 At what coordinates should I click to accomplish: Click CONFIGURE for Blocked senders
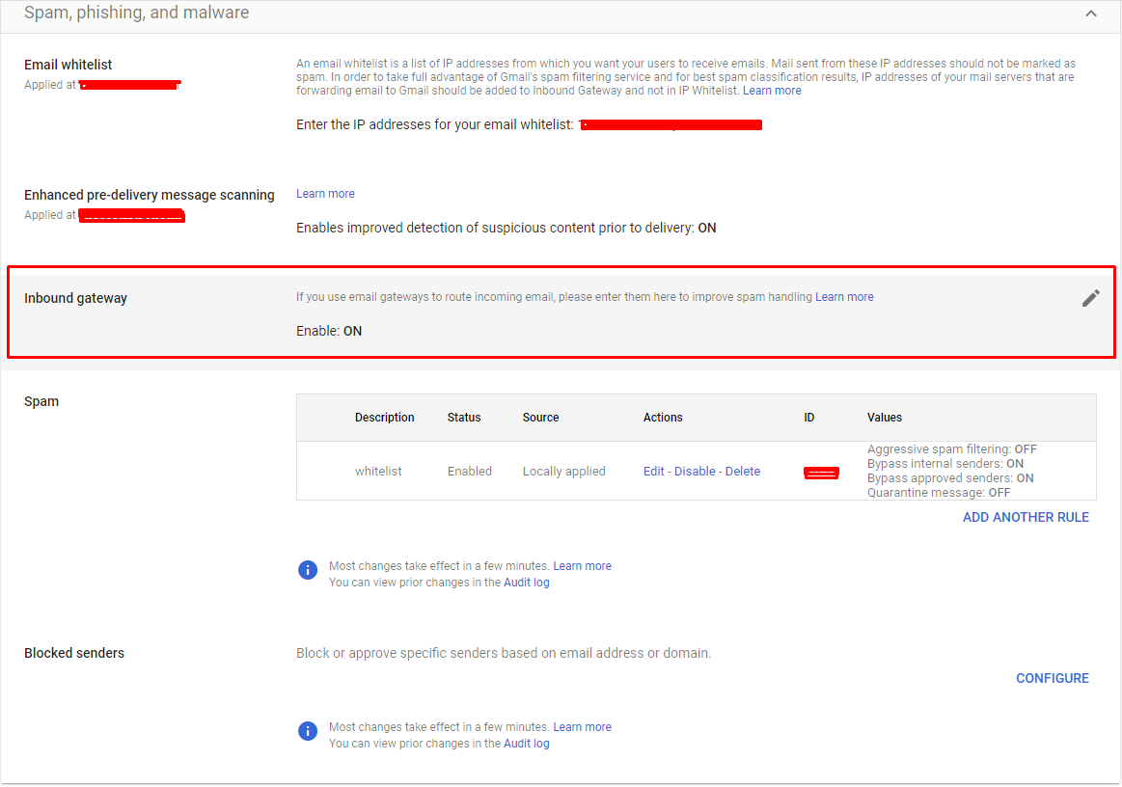(1053, 678)
